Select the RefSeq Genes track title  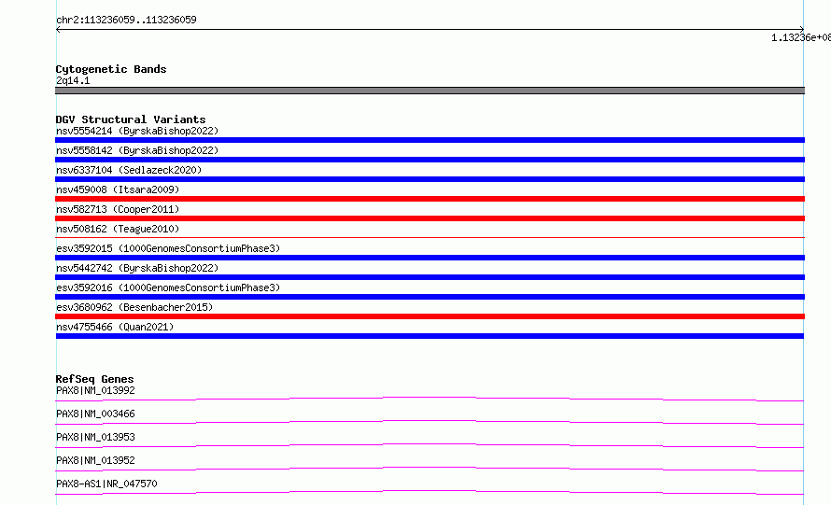95,379
